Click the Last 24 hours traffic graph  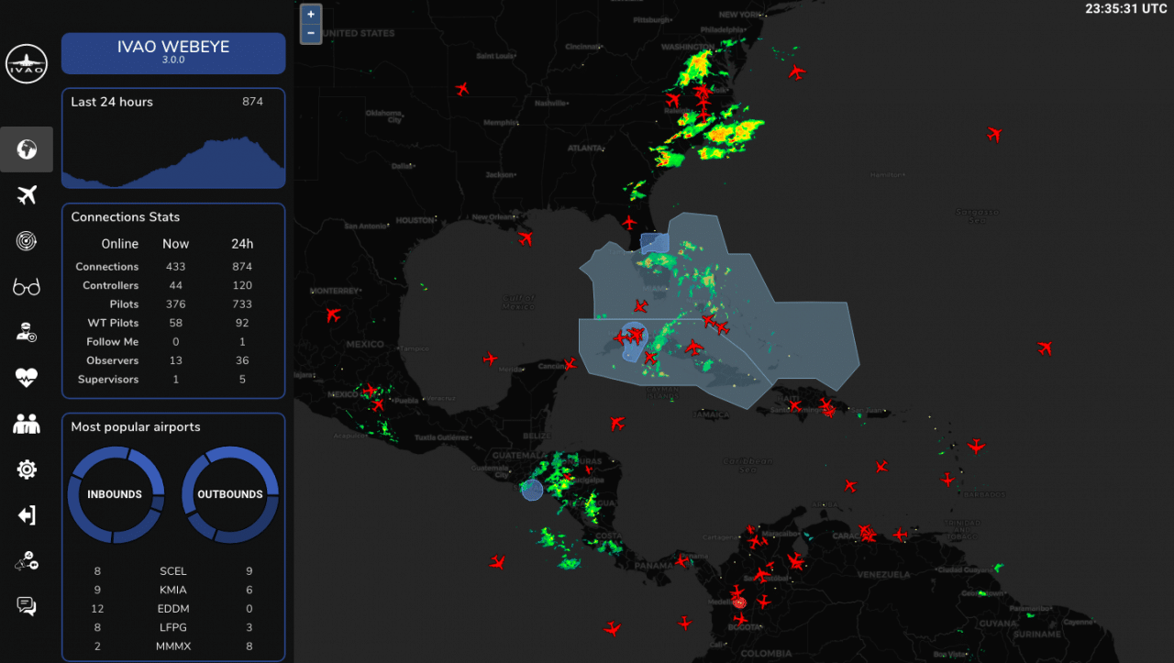pos(173,156)
